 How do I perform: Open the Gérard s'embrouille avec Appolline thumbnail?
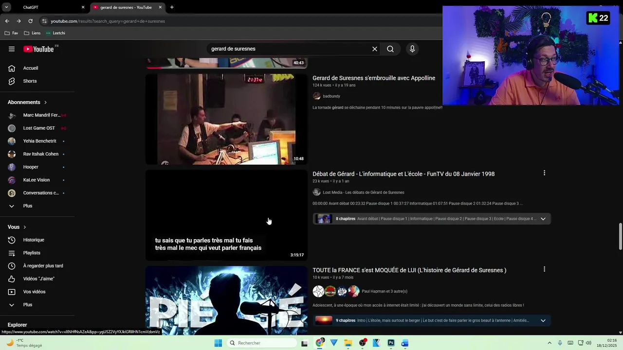[x=226, y=119]
